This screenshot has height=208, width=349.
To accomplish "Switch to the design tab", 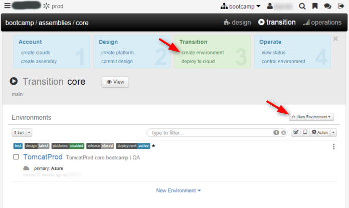I will (237, 22).
